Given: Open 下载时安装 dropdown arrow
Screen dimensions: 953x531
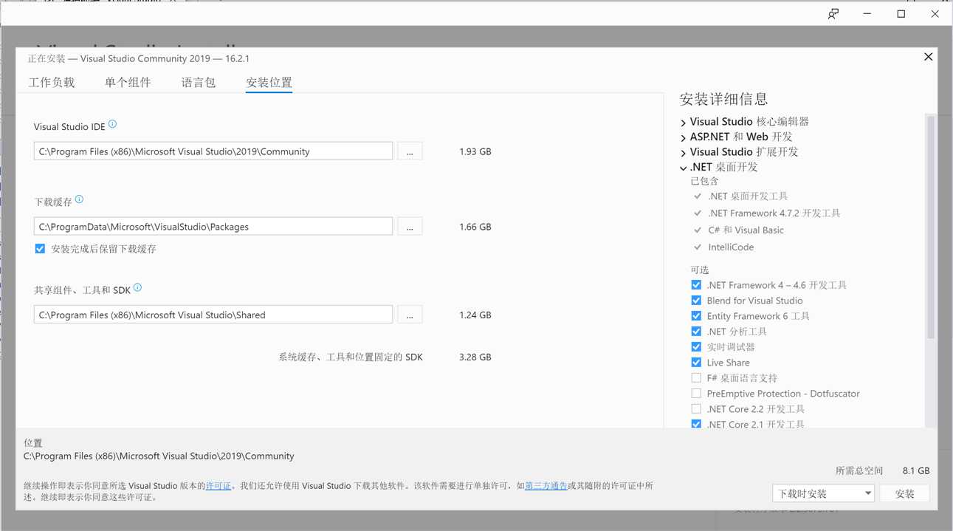Looking at the screenshot, I should tap(867, 493).
